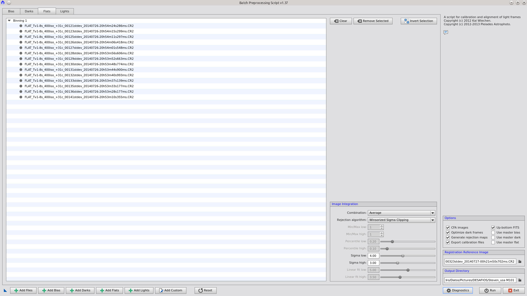Click the Add Custom file icon button
The width and height of the screenshot is (527, 296).
click(x=170, y=291)
